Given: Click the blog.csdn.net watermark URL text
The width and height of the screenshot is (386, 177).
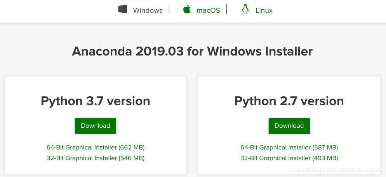Looking at the screenshot, I should [x=337, y=170].
